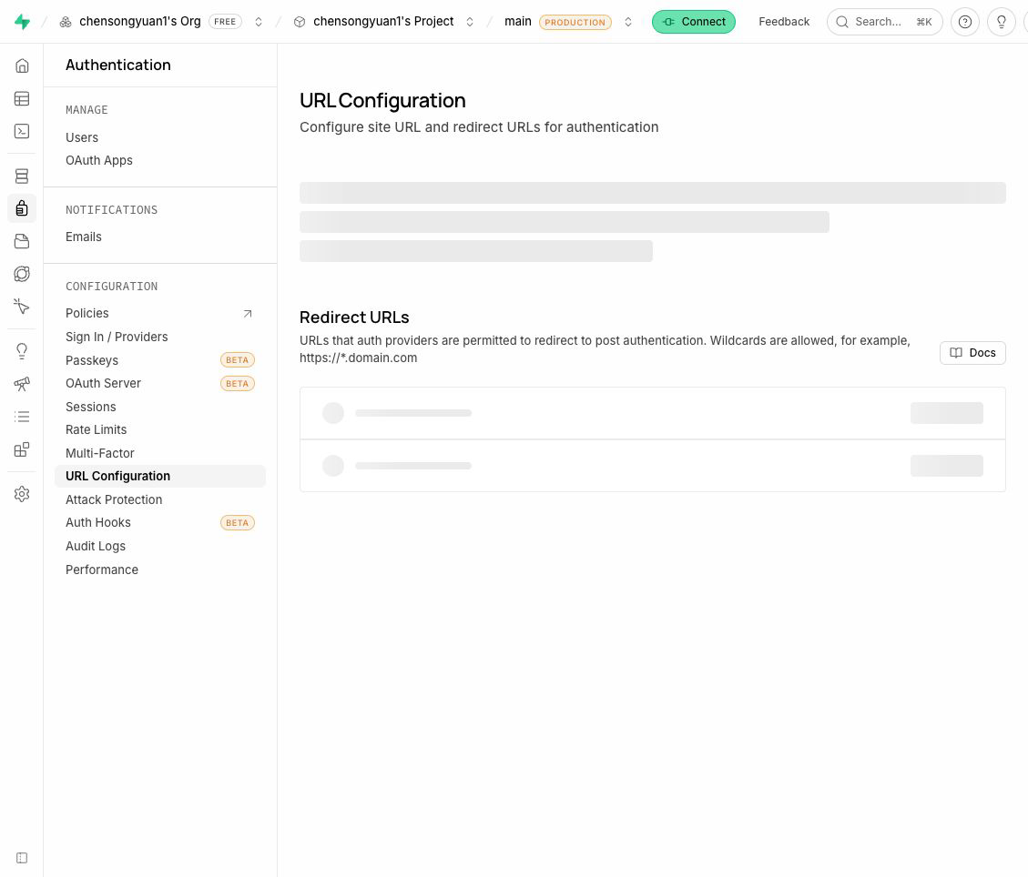Open Multi-Factor settings
Screen dimensions: 1028x877
click(x=99, y=453)
